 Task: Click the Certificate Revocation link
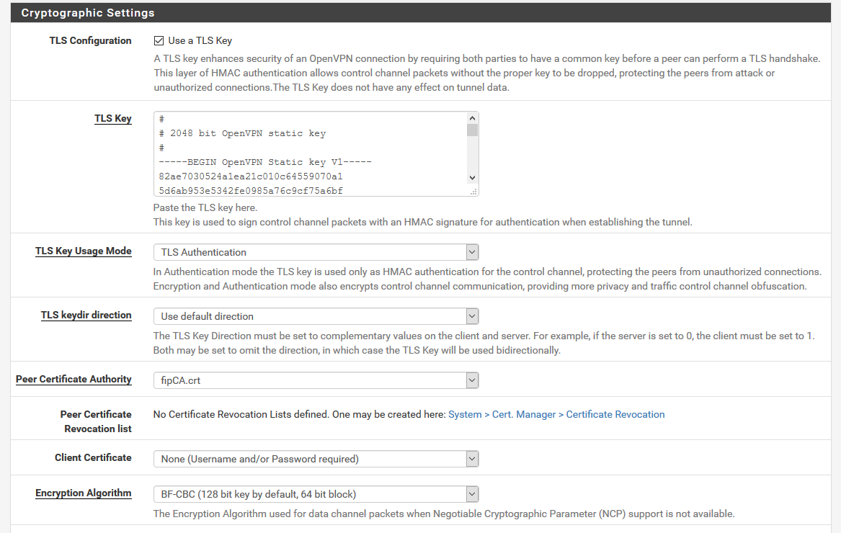[615, 413]
